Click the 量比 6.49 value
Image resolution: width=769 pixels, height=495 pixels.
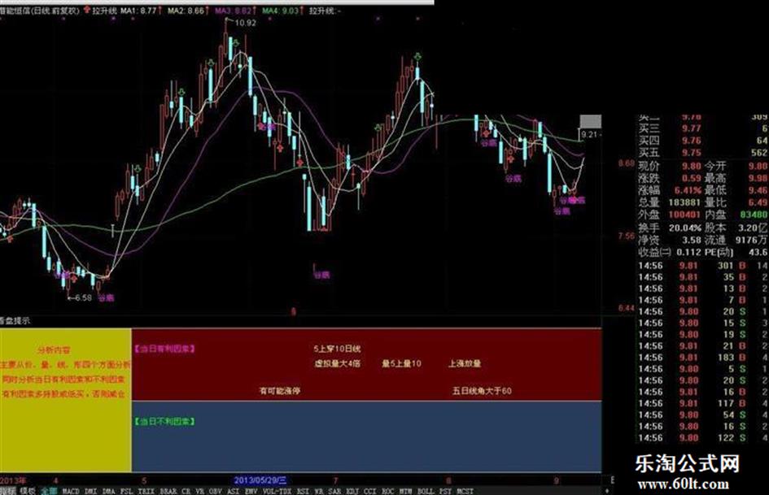pos(758,202)
